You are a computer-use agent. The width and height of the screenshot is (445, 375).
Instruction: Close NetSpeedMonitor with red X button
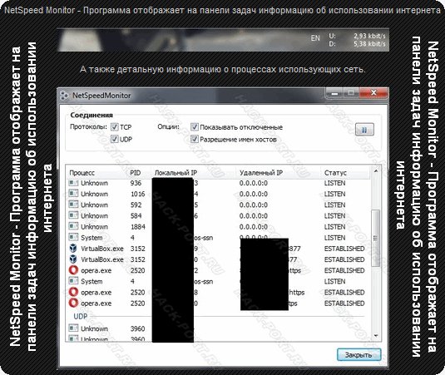click(373, 93)
